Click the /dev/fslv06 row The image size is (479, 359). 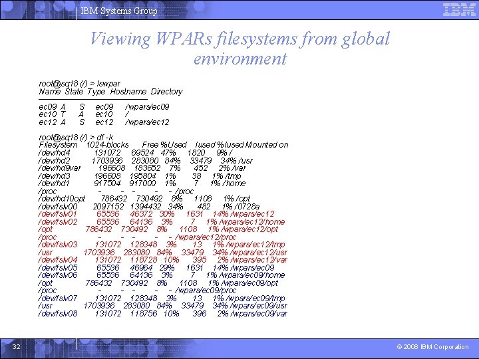161,275
